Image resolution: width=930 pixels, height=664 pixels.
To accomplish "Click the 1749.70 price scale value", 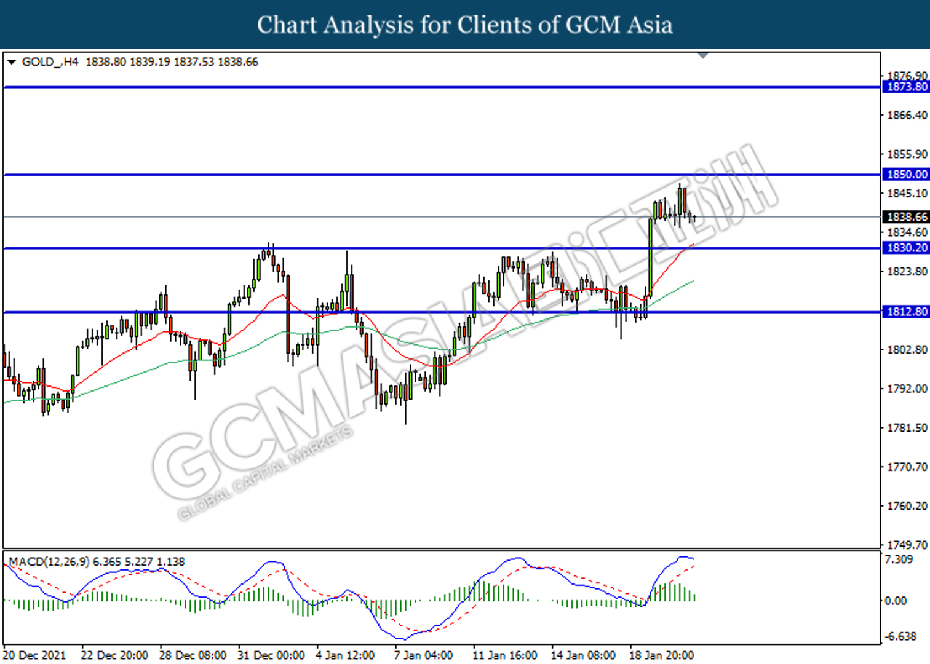I will (907, 545).
